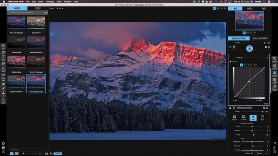
Task: Open the Histogram panel tab
Action: (x=249, y=9)
